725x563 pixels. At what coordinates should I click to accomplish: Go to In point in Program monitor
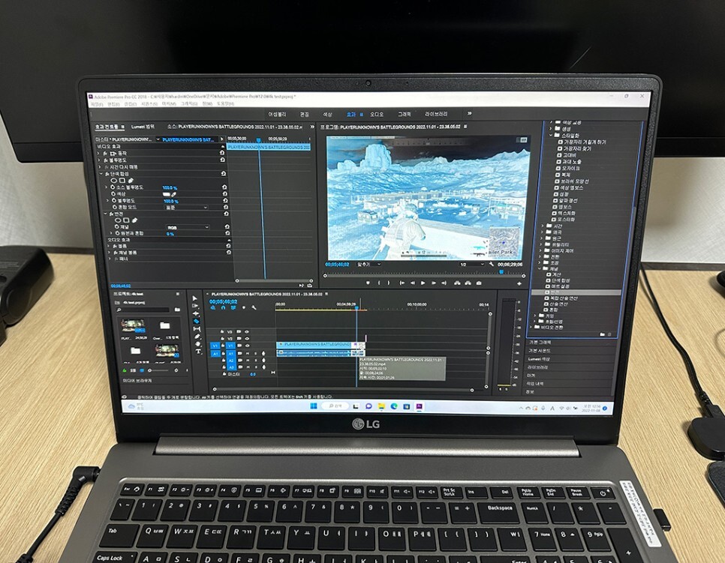point(402,283)
